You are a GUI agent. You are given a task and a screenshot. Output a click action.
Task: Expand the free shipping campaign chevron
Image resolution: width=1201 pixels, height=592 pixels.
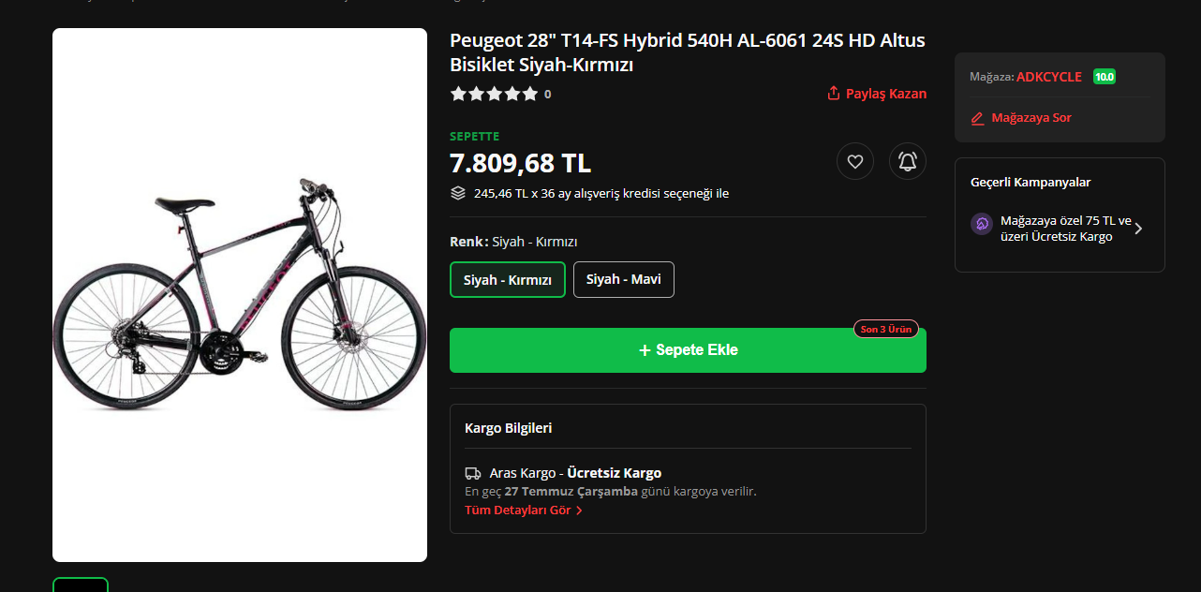[x=1138, y=228]
